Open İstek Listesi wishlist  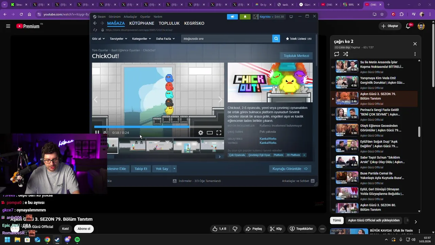pyautogui.click(x=299, y=39)
